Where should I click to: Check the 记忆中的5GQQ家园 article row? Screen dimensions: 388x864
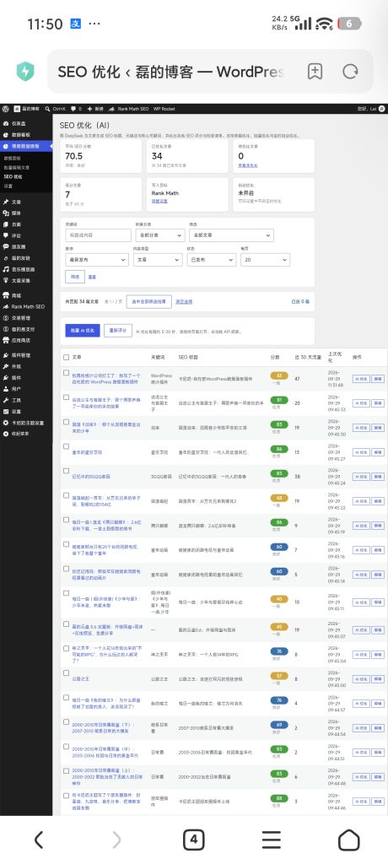click(x=66, y=471)
